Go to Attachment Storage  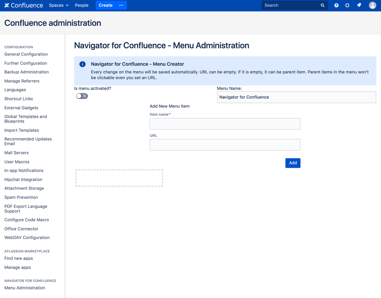click(24, 188)
